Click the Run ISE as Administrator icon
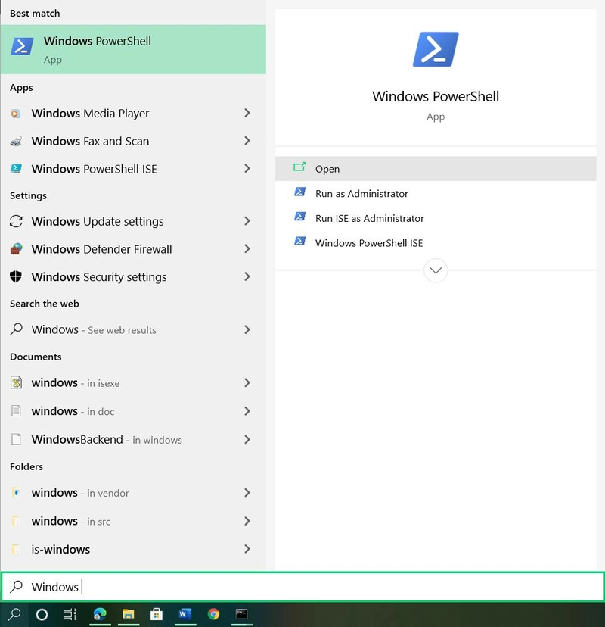The width and height of the screenshot is (605, 627). [300, 217]
